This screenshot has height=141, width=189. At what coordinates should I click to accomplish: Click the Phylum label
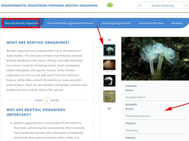point(131,123)
